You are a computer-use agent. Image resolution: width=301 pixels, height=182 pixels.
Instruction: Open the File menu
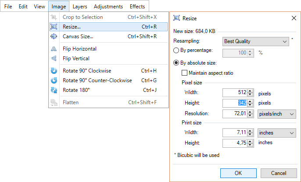coord(8,7)
